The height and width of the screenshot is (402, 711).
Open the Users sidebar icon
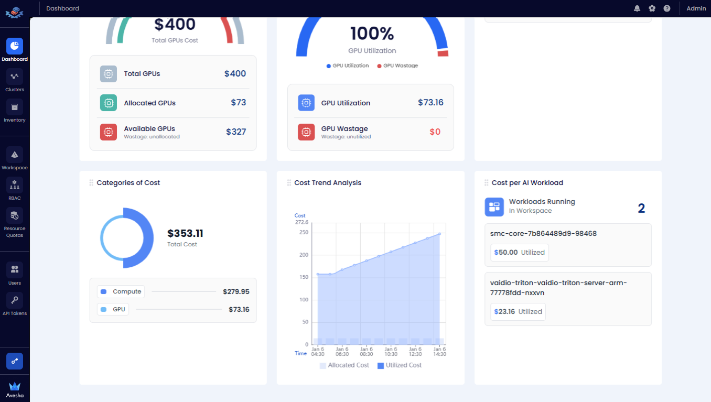point(15,270)
